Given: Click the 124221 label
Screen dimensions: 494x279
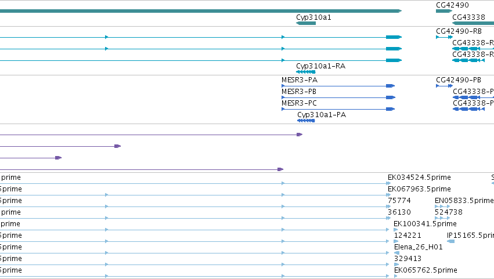Looking at the screenshot, I should [x=408, y=235].
